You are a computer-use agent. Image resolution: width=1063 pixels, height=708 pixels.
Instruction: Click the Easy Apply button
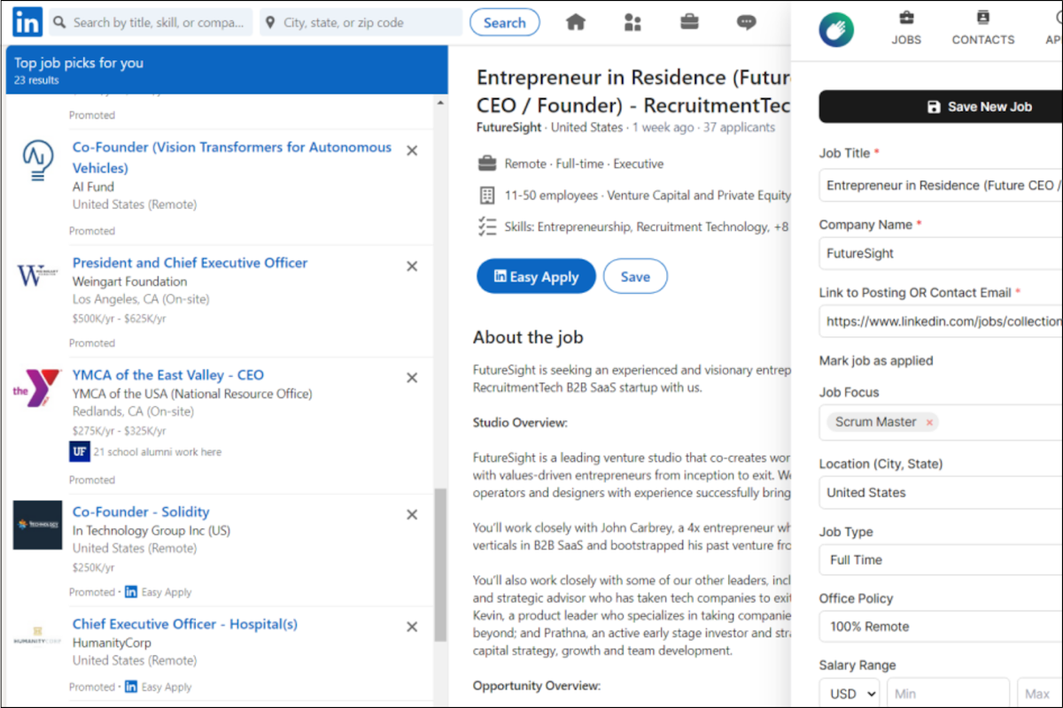536,276
